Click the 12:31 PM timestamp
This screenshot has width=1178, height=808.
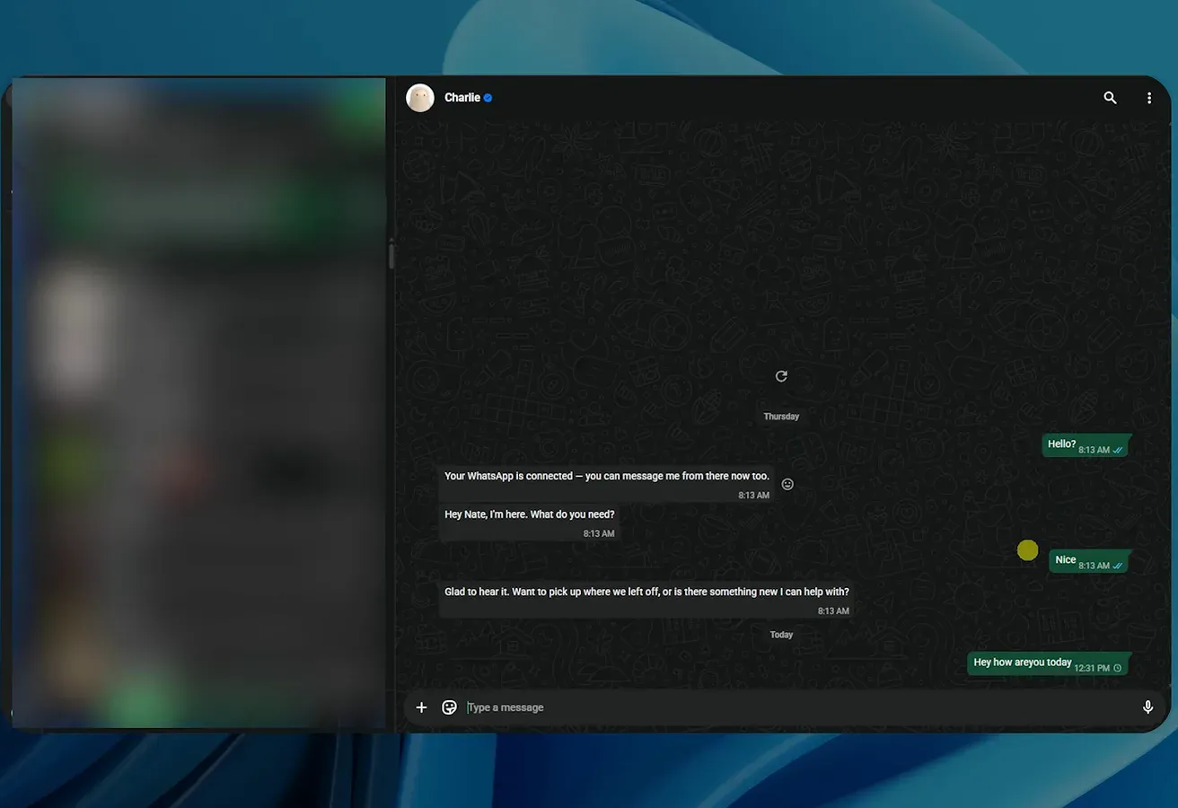[1092, 668]
